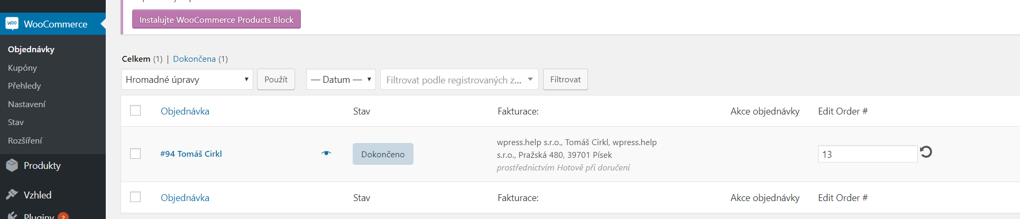Go to the Nastavení submenu item
Screen dimensions: 1020x219
tap(26, 104)
